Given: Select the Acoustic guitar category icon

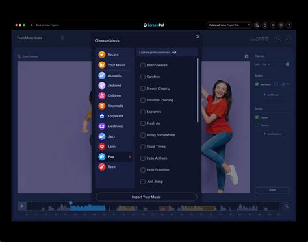Looking at the screenshot, I should click(102, 75).
